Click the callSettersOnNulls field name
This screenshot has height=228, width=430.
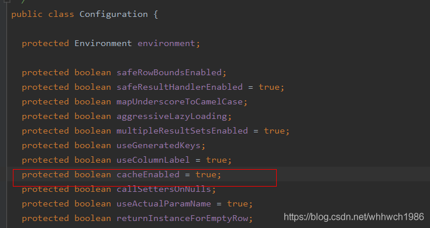click(x=164, y=189)
